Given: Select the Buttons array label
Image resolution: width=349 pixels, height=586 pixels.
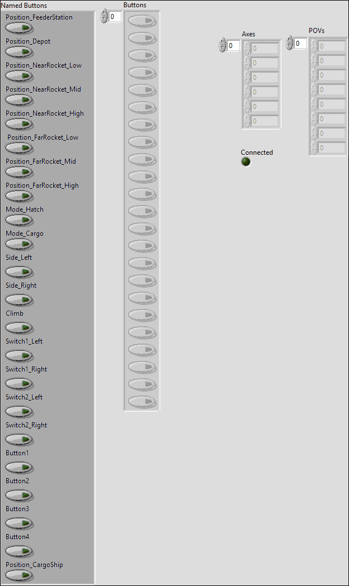Looking at the screenshot, I should [x=135, y=5].
